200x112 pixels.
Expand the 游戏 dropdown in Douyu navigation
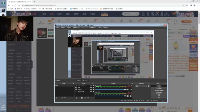(x=76, y=14)
